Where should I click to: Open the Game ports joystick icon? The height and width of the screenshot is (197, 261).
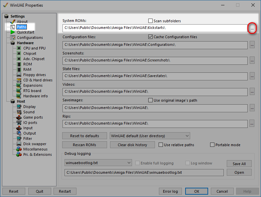click(19, 117)
